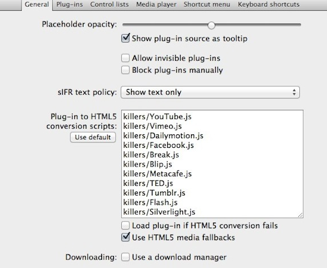Click the killers/Dailymotion.js line
The width and height of the screenshot is (327, 268).
(x=163, y=136)
